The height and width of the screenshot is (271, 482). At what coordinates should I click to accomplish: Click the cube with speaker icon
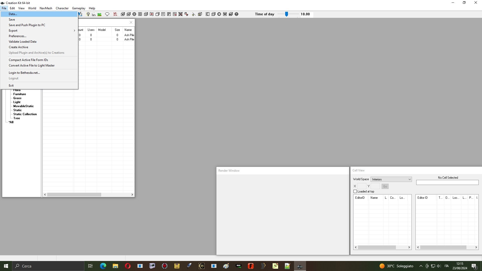(200, 14)
